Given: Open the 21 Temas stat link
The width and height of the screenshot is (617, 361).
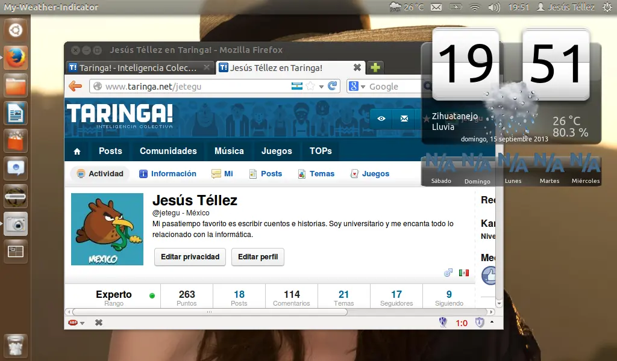Looking at the screenshot, I should point(344,298).
